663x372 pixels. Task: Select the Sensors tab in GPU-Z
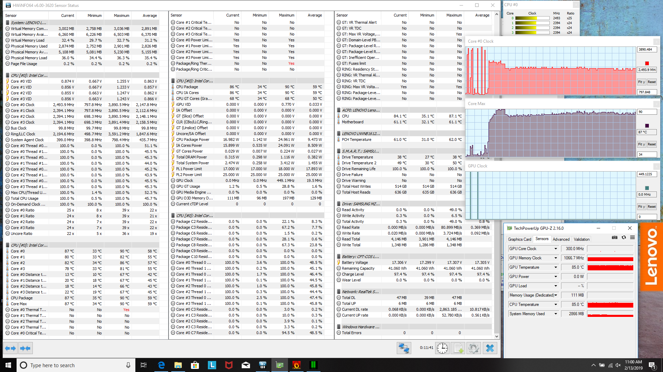[x=542, y=239]
